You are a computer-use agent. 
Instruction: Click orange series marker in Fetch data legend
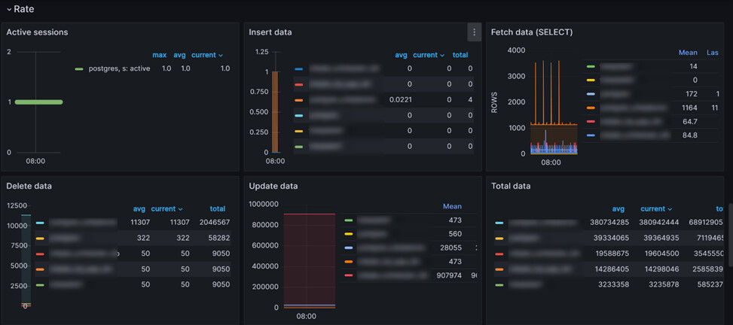(591, 108)
